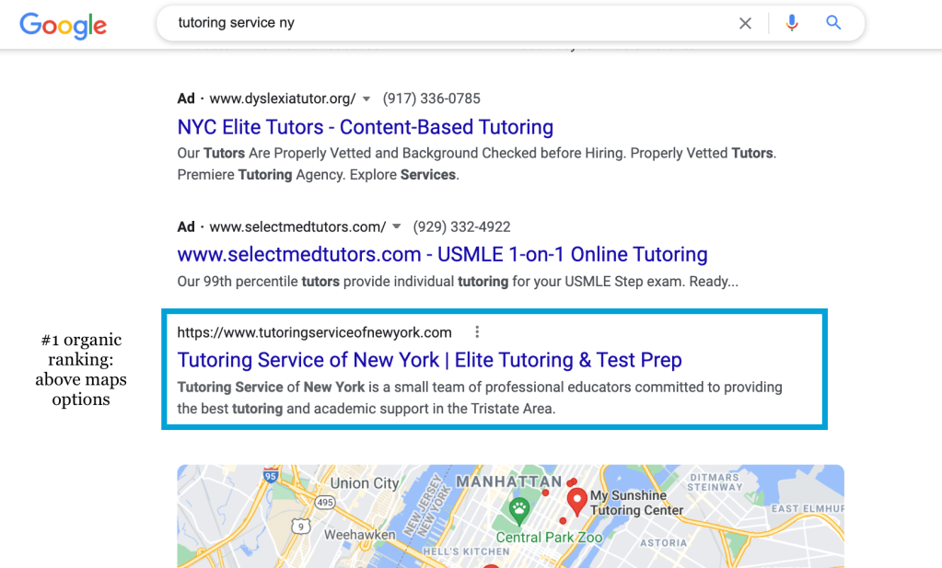Start voice search with microphone icon
The height and width of the screenshot is (568, 942).
(792, 24)
